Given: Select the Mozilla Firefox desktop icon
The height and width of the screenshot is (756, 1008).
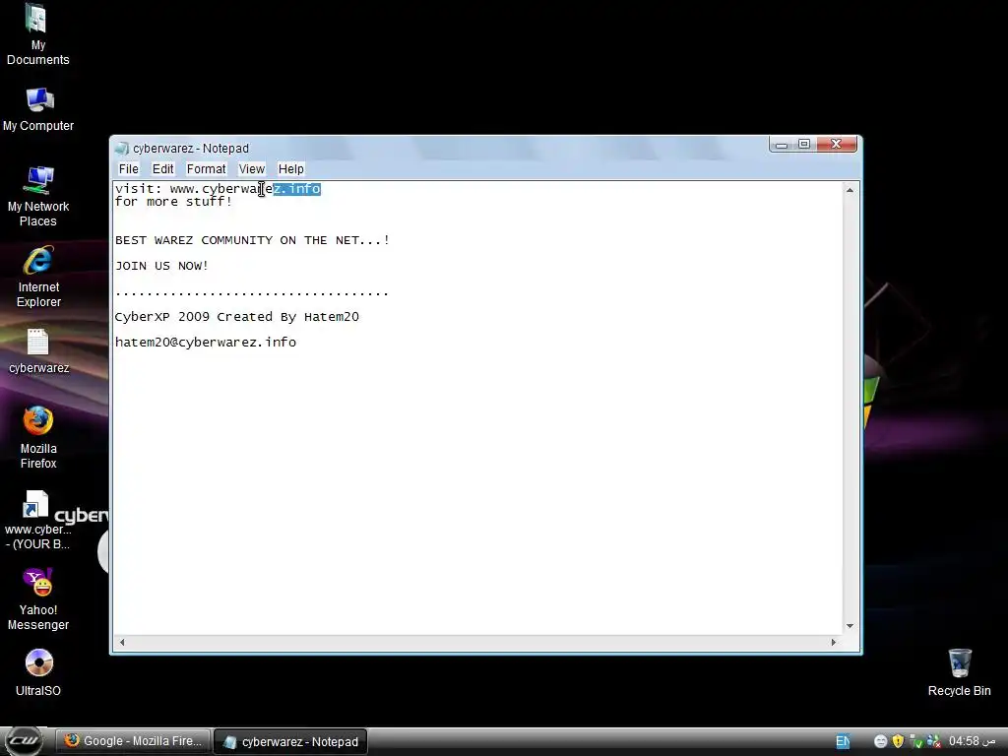Looking at the screenshot, I should [x=38, y=437].
